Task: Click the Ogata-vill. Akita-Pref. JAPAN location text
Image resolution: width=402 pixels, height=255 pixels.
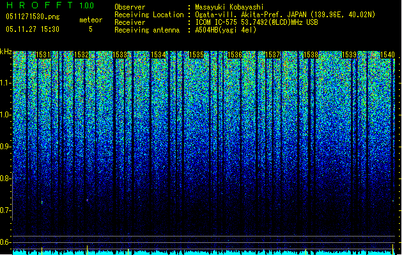Action: [285, 15]
